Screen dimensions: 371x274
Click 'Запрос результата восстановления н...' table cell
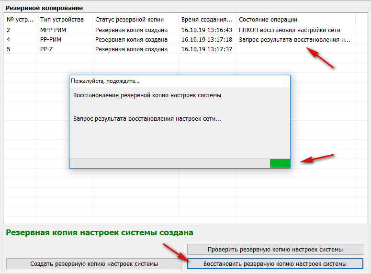pyautogui.click(x=294, y=40)
